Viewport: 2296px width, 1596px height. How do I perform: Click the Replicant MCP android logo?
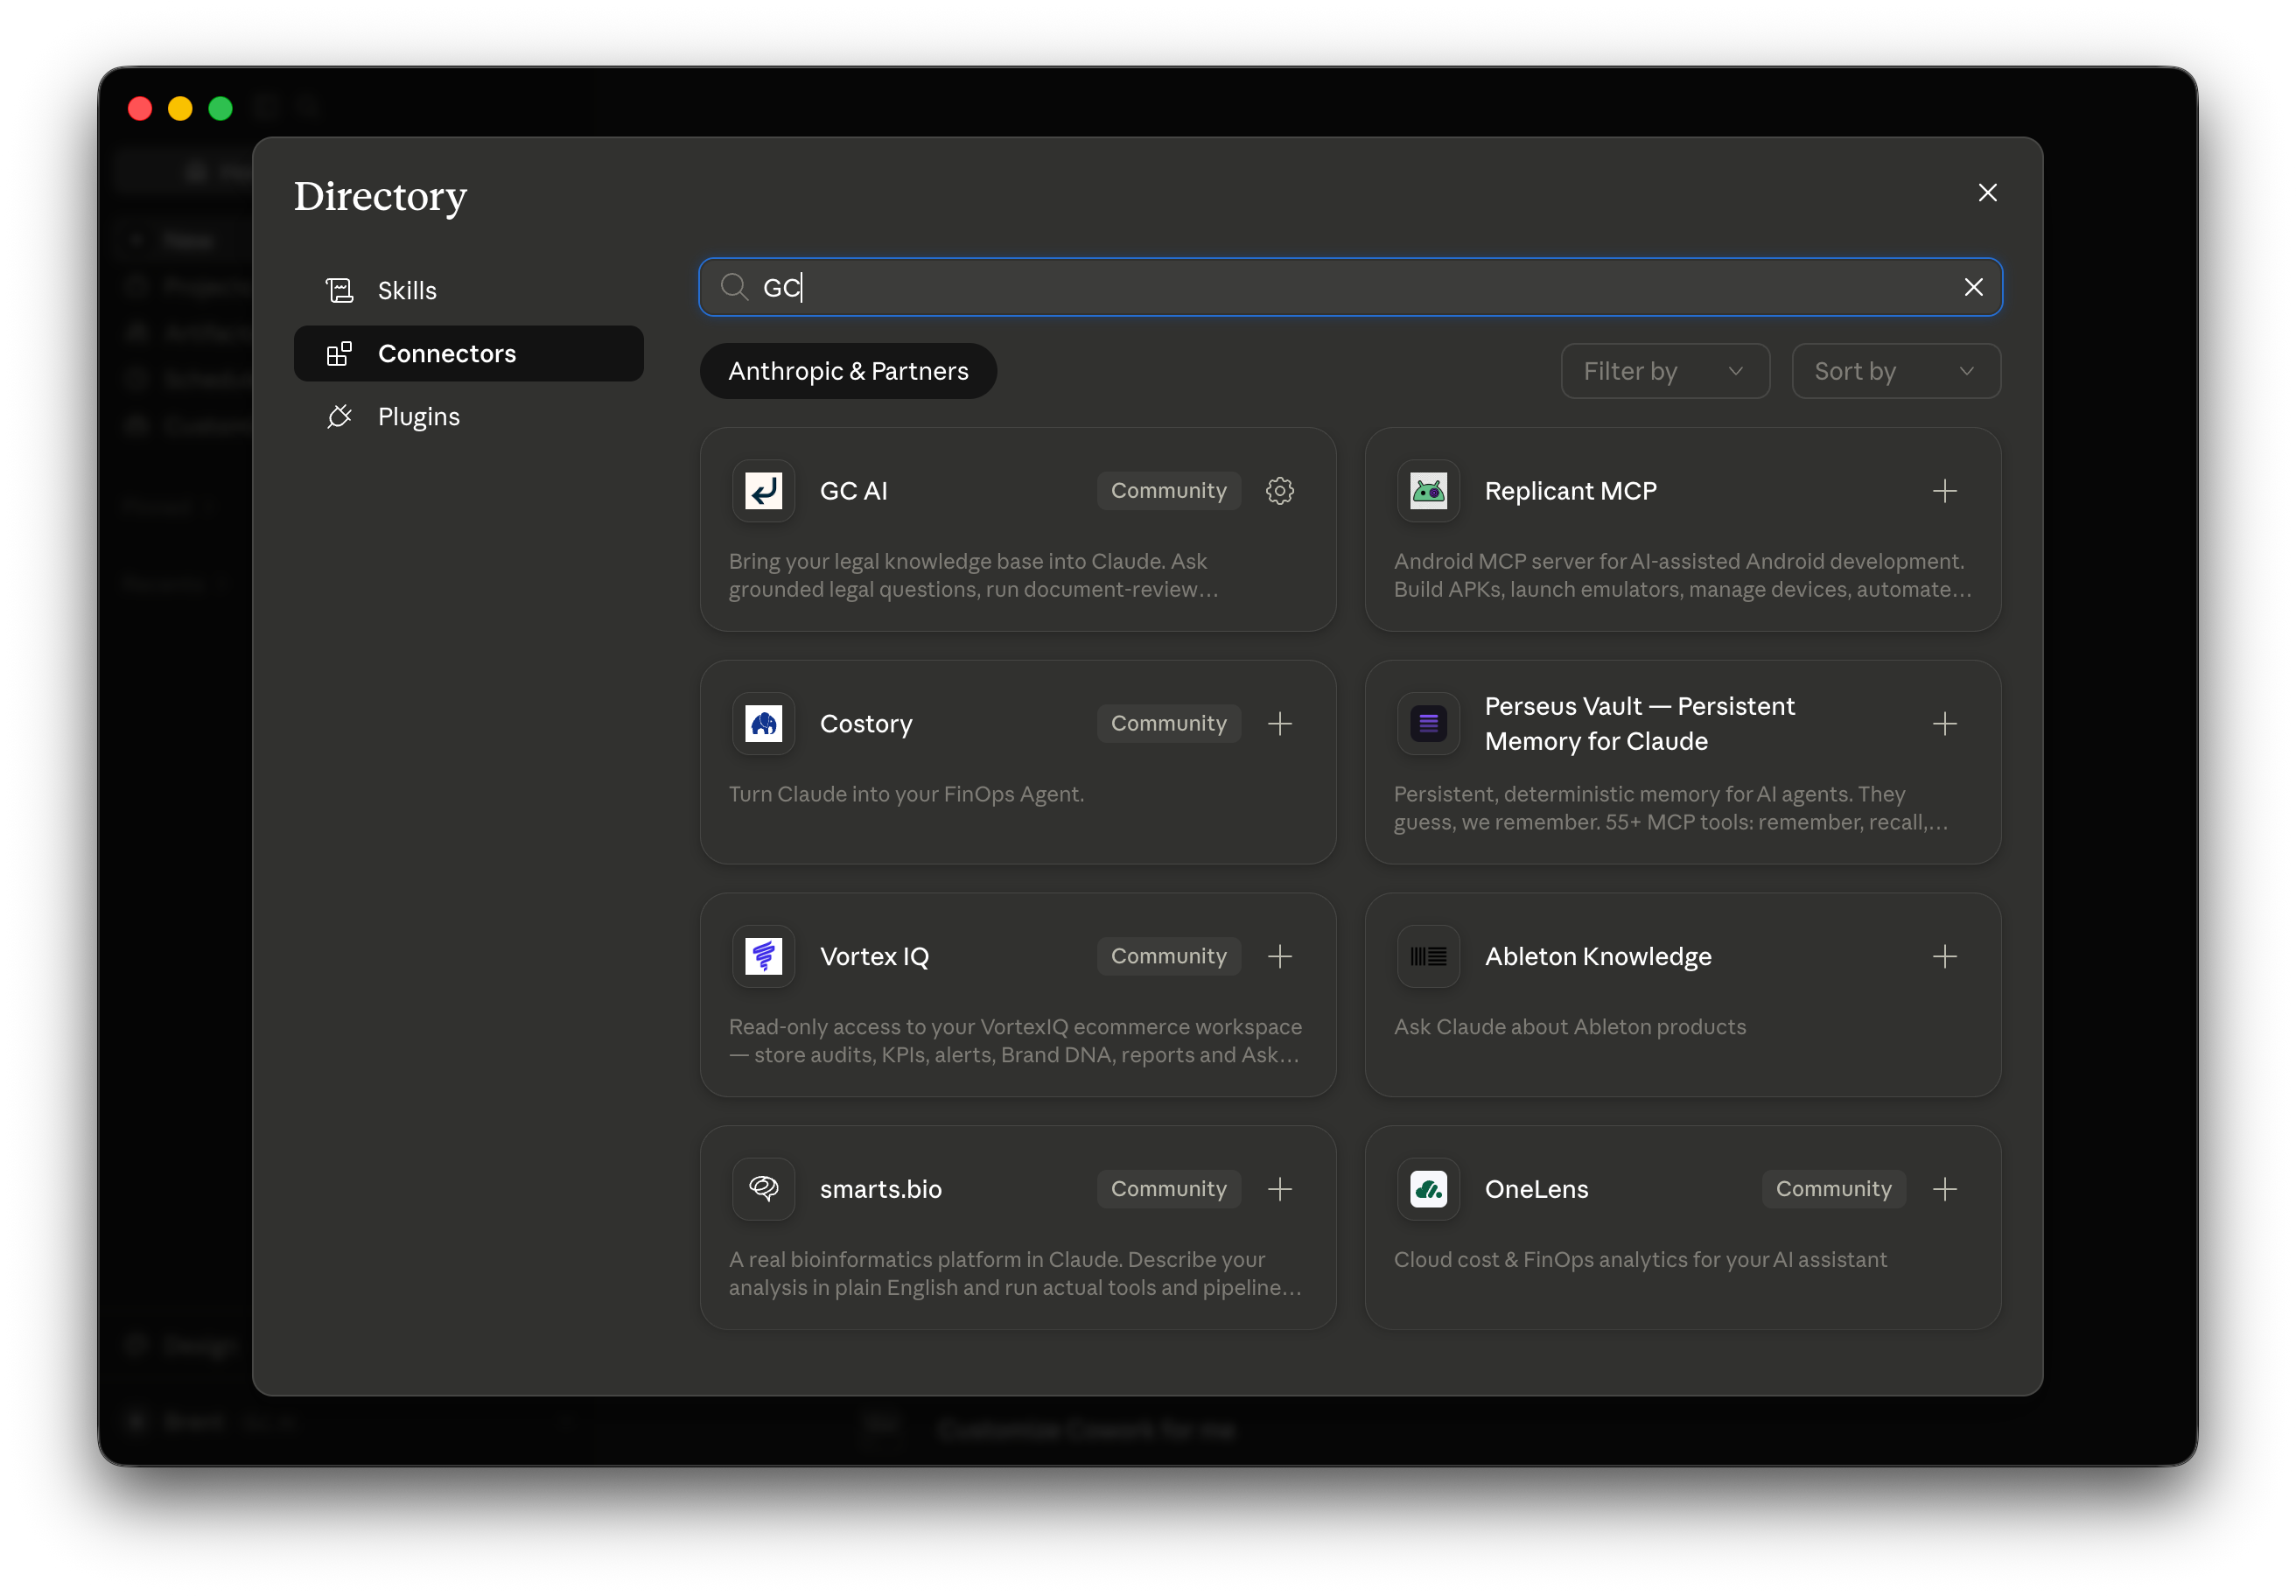pyautogui.click(x=1428, y=491)
